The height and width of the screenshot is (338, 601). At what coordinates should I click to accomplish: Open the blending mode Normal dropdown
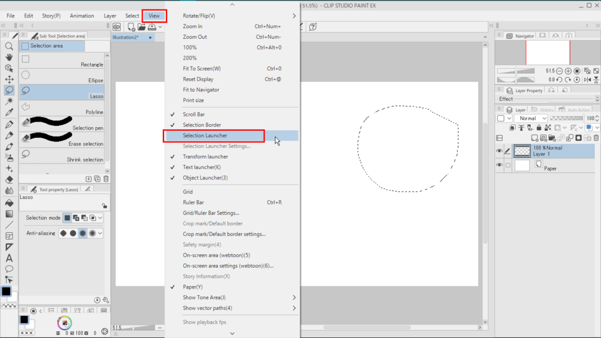(x=531, y=118)
